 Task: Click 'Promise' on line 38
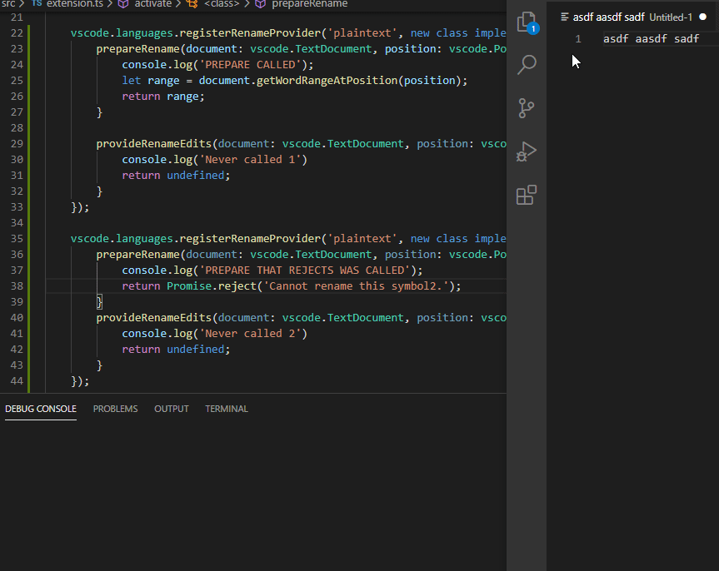tap(189, 286)
